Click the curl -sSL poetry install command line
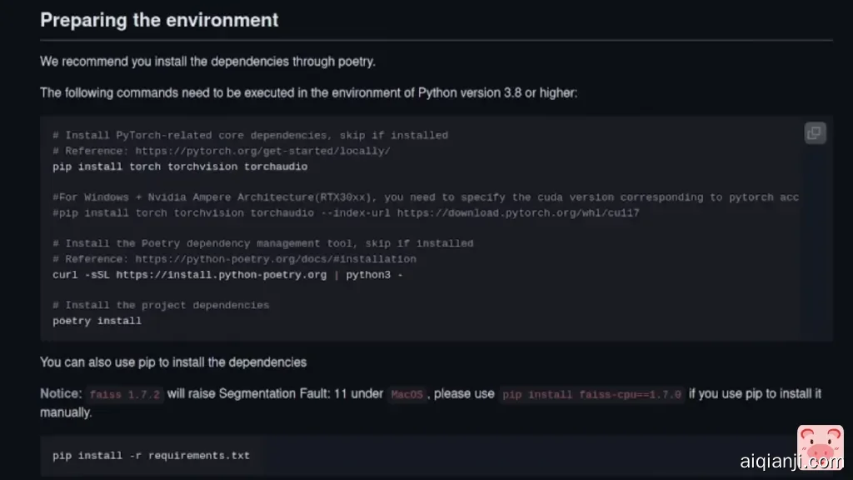This screenshot has height=480, width=853. pyautogui.click(x=227, y=274)
